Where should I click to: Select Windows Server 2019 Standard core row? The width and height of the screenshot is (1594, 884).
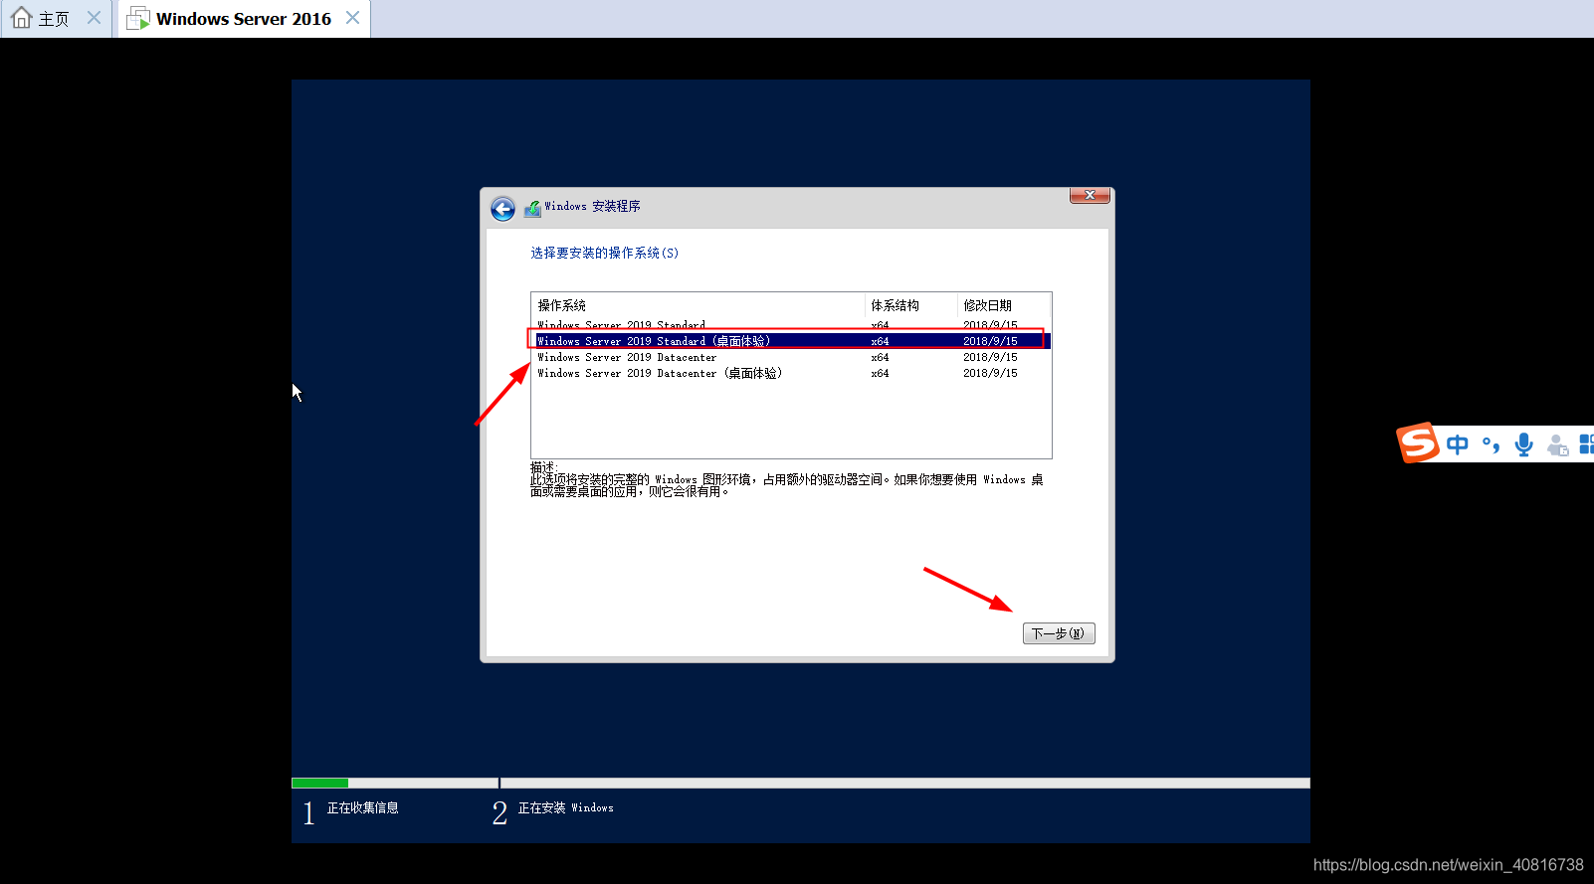coord(790,325)
